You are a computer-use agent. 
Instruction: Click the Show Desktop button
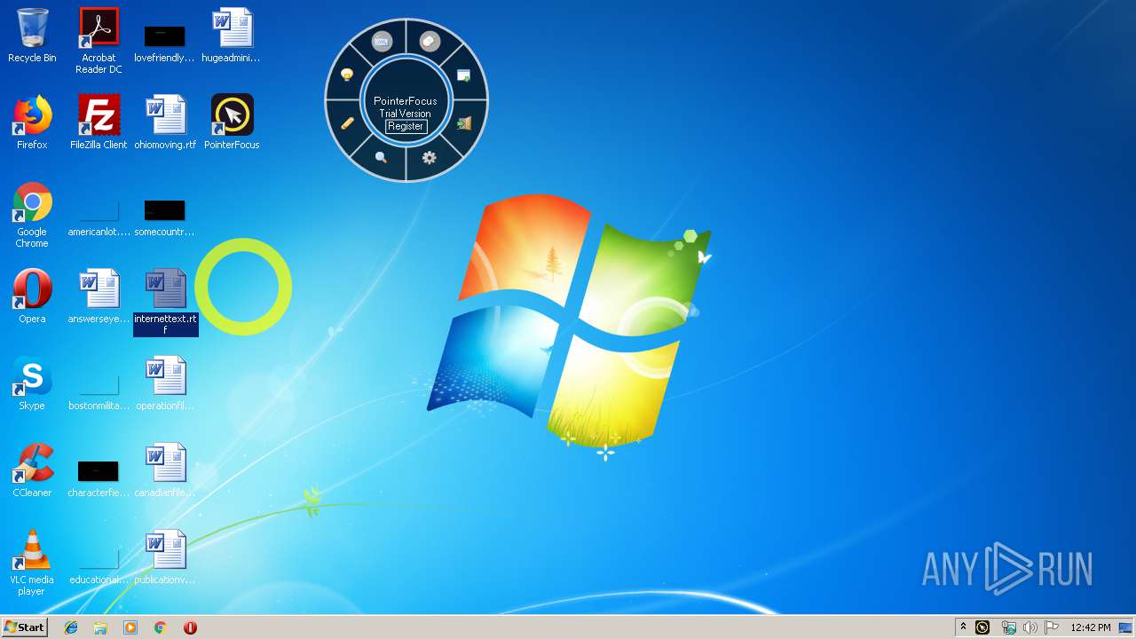click(x=1126, y=627)
